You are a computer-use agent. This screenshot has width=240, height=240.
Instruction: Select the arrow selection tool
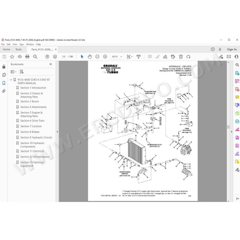[82, 57]
